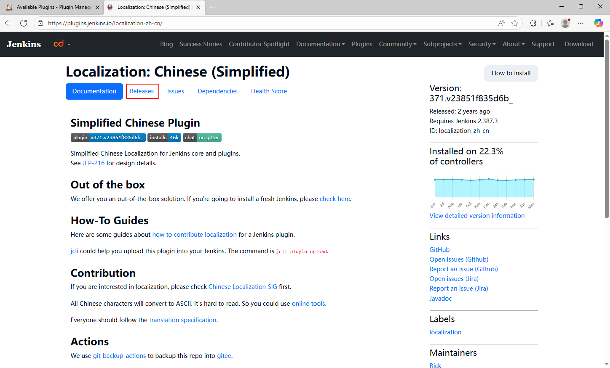
Task: Open the Plugins nav link
Action: tap(362, 44)
